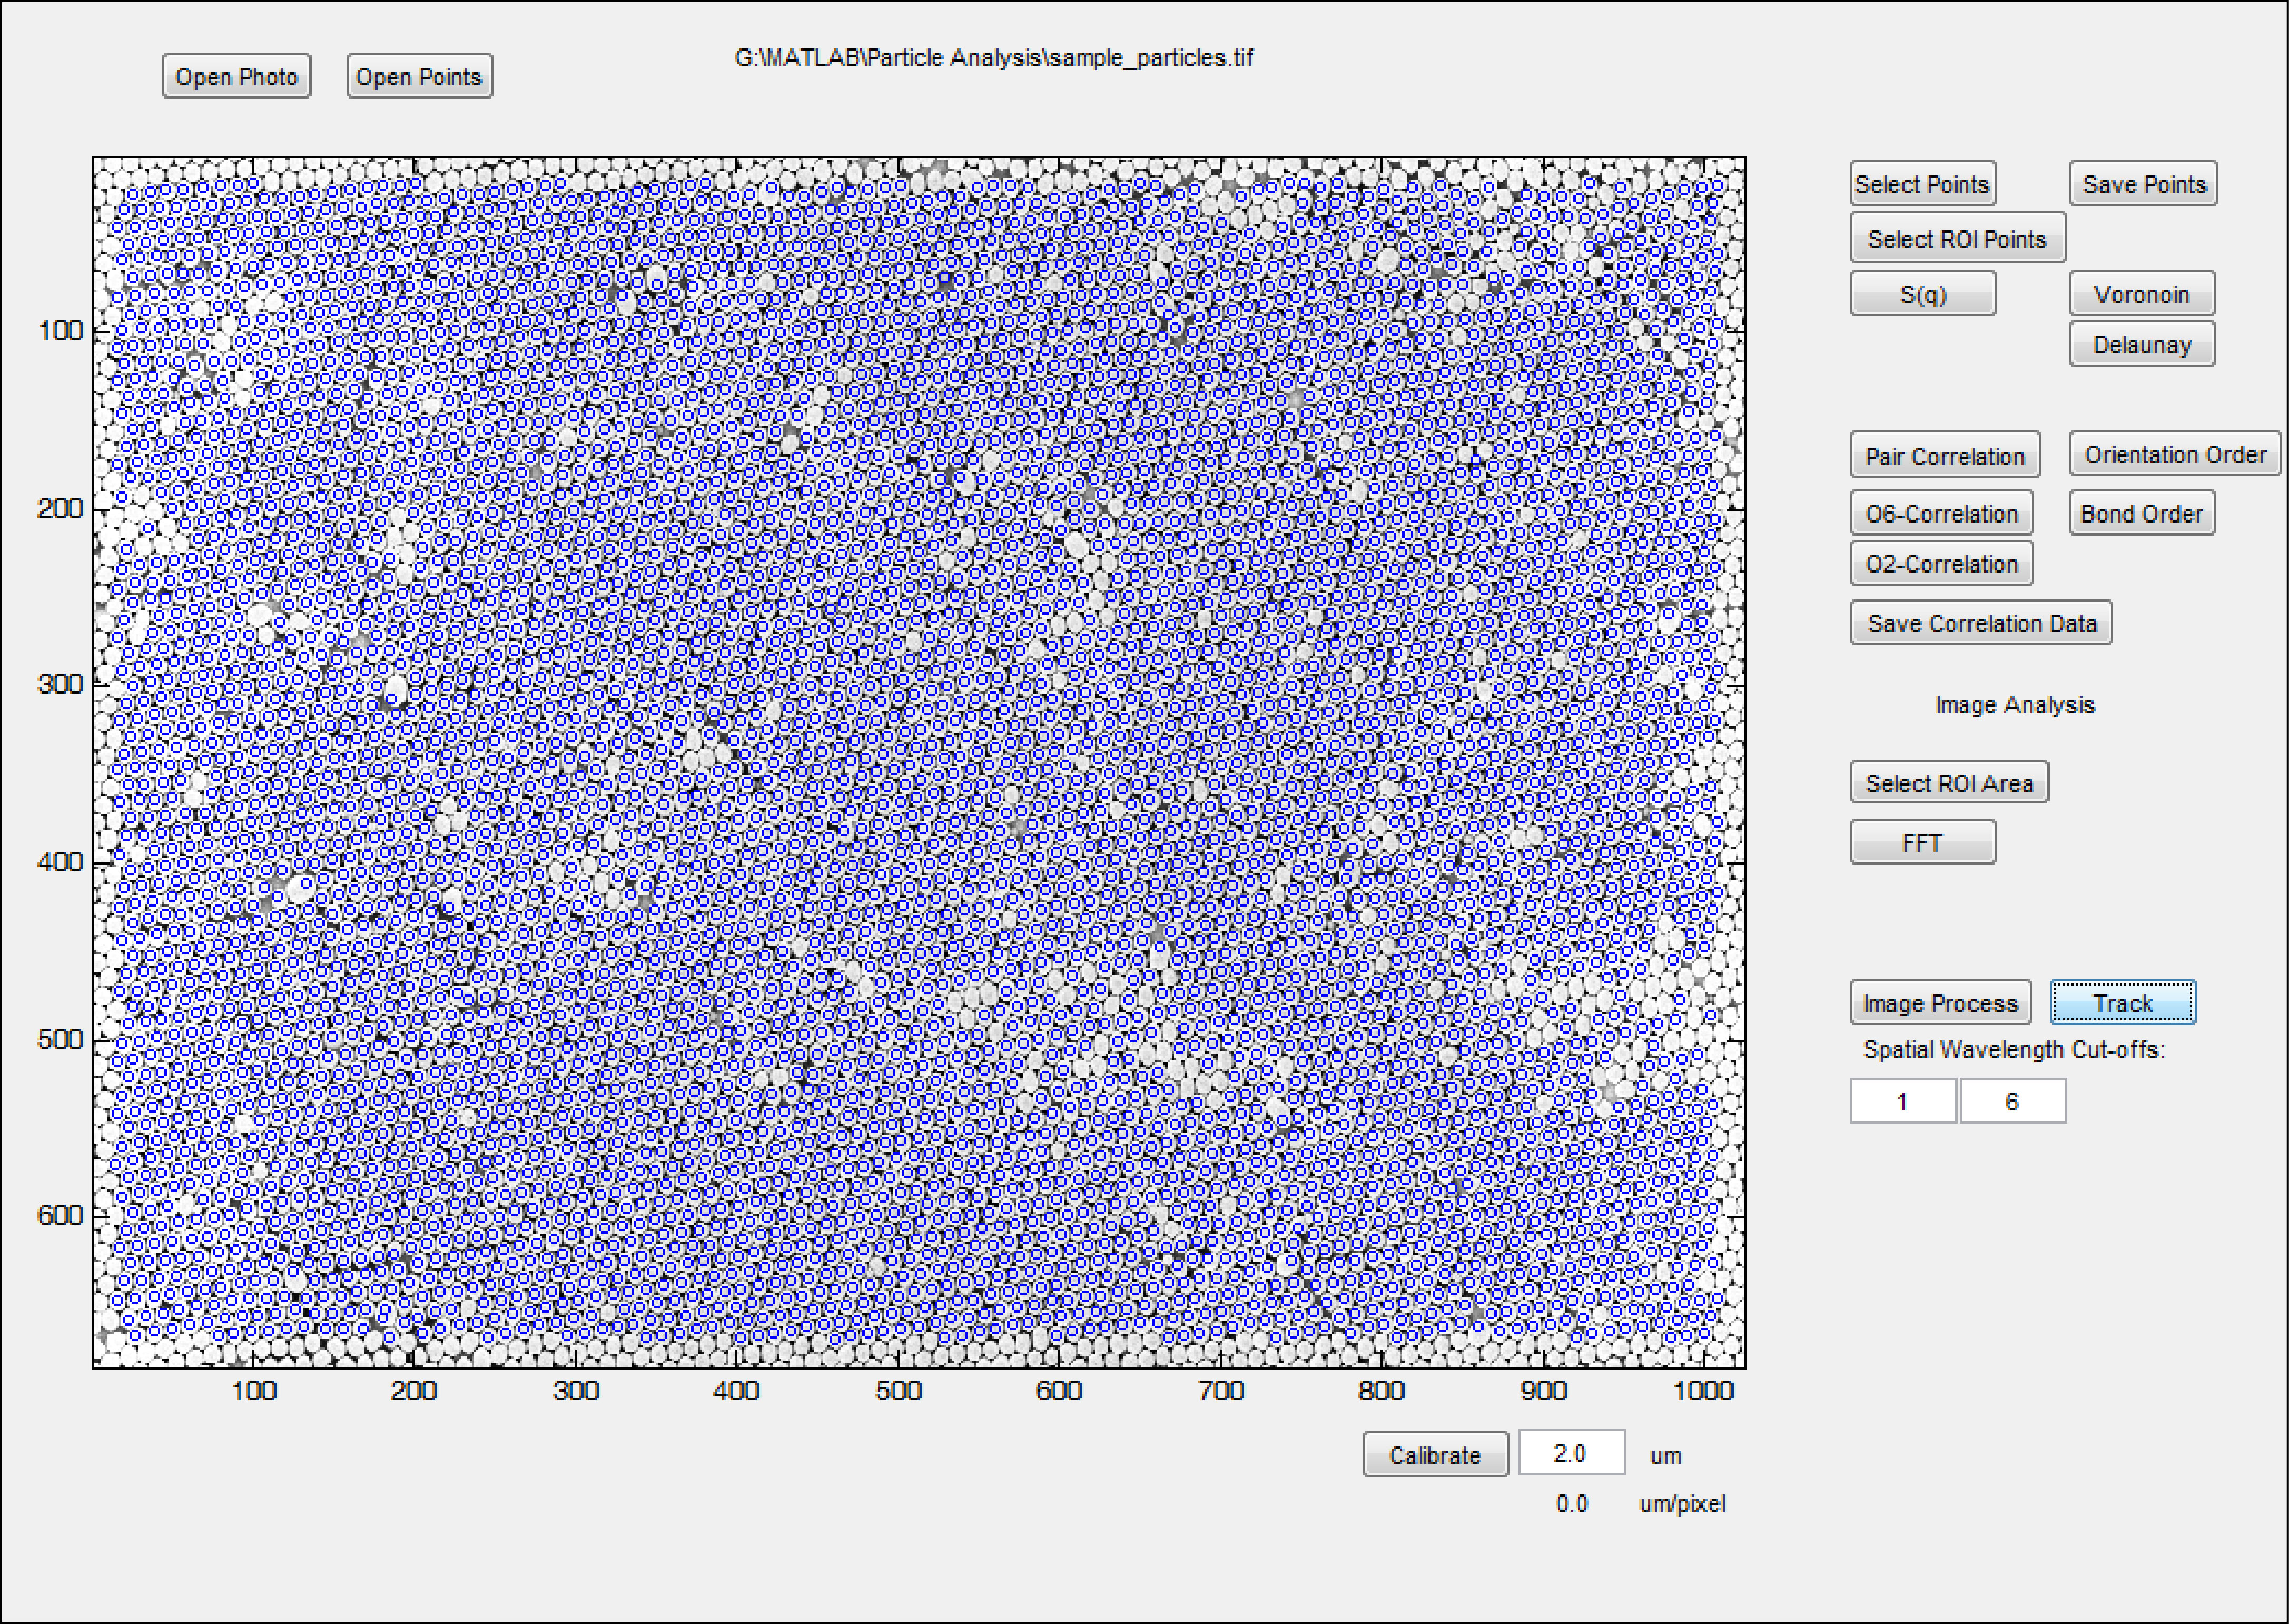Screen dimensions: 2289x1624
Task: Calculate Pair Correlation
Action: point(1944,456)
